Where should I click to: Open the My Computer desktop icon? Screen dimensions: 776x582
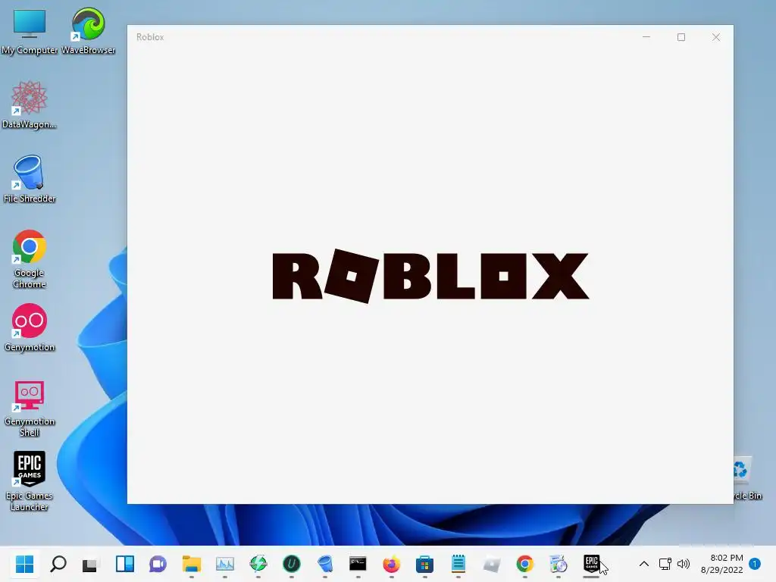point(30,30)
